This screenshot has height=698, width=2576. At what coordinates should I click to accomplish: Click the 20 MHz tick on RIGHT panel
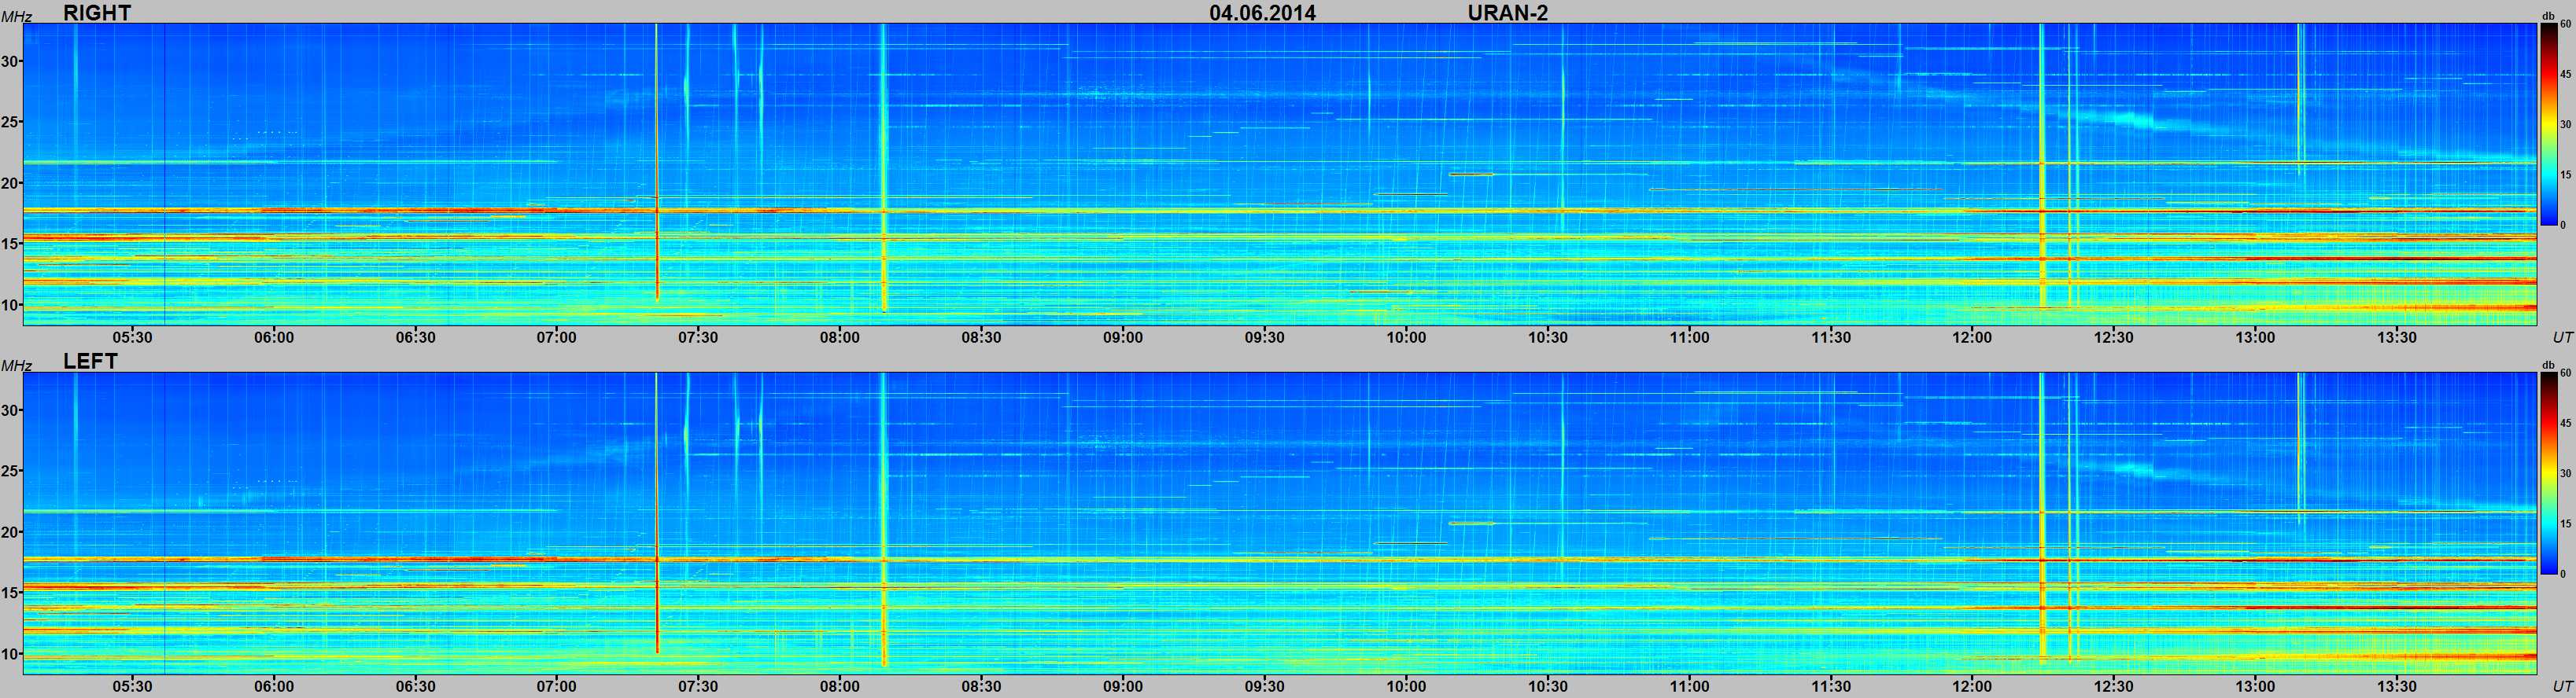pos(10,182)
